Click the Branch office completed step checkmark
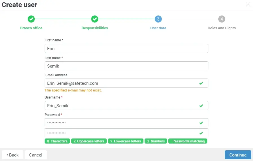The image size is (253, 161). 31,19
